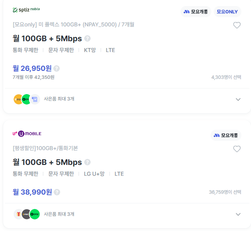Screen dimensions: 251x231
Task: Favorite the U+ UMobile plan with heart icon
Action: (x=237, y=149)
